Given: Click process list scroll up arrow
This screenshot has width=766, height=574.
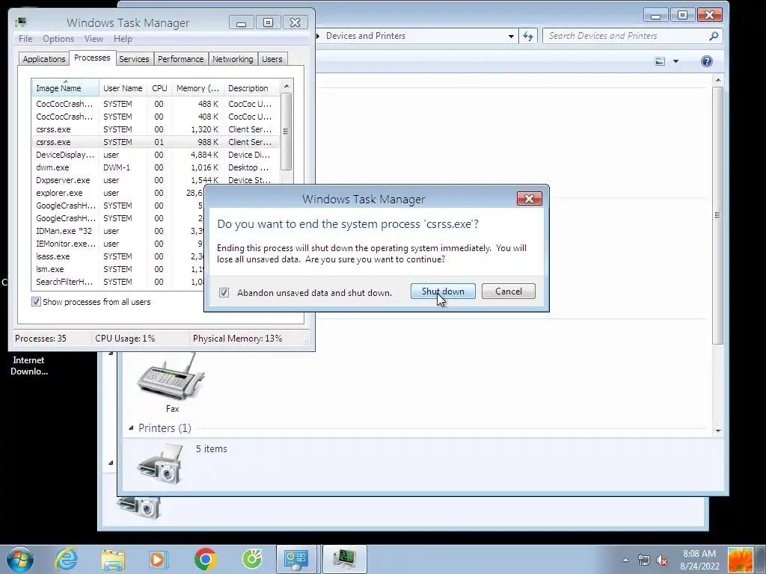Looking at the screenshot, I should [x=287, y=86].
